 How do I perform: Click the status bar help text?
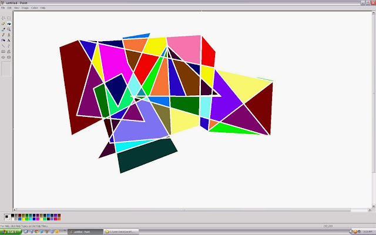(24, 226)
